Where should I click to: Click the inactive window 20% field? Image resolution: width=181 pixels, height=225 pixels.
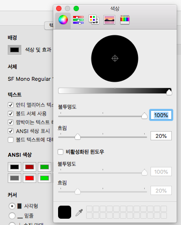point(161,191)
